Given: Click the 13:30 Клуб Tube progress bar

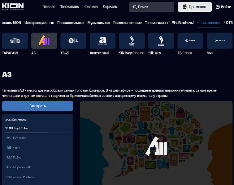Looking at the screenshot, I should (37, 133).
